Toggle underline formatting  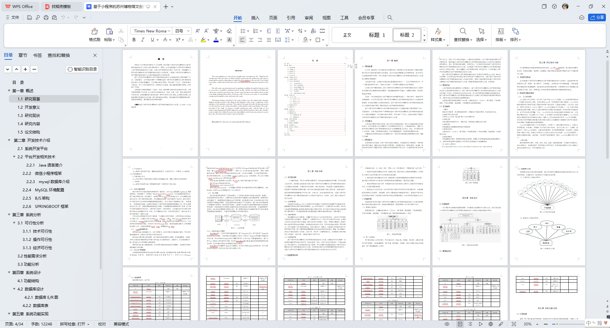point(152,40)
